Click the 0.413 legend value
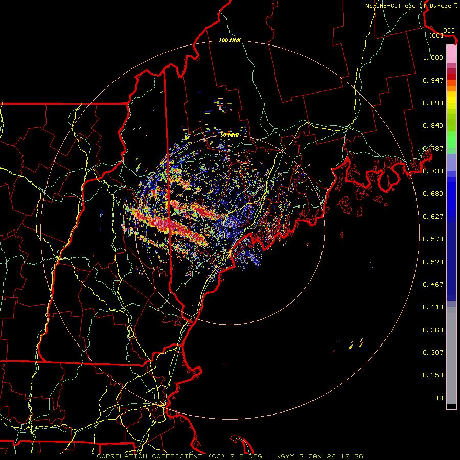The image size is (460, 460). click(433, 307)
